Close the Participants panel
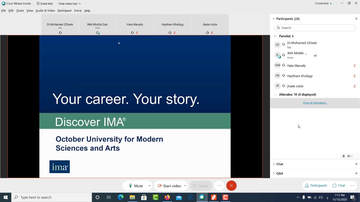The width and height of the screenshot is (360, 202). pos(356,19)
